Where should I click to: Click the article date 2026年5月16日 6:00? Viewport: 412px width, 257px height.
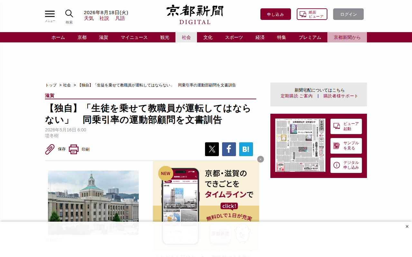tap(66, 130)
